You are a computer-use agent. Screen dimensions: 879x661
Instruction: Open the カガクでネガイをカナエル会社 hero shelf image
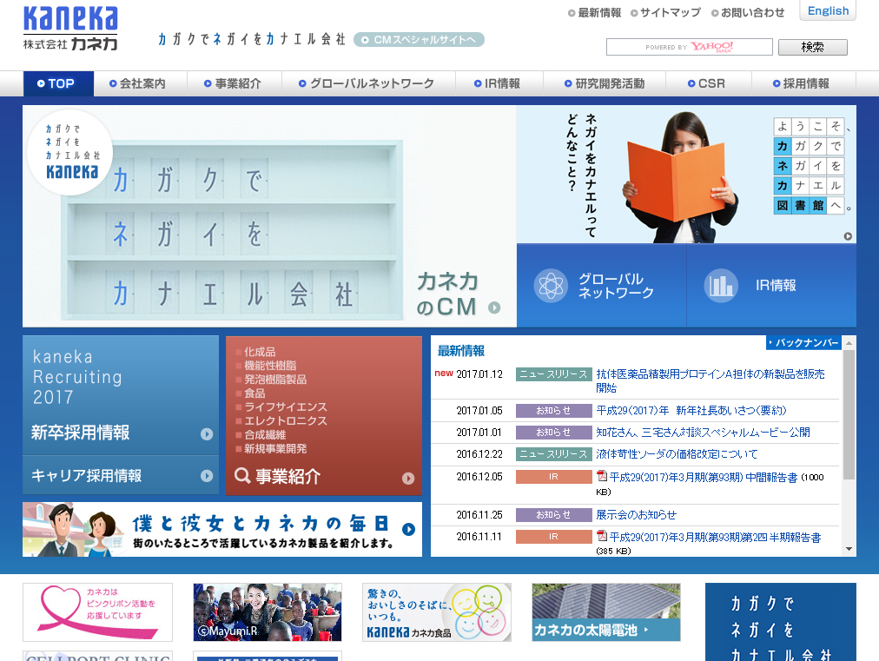(x=269, y=216)
